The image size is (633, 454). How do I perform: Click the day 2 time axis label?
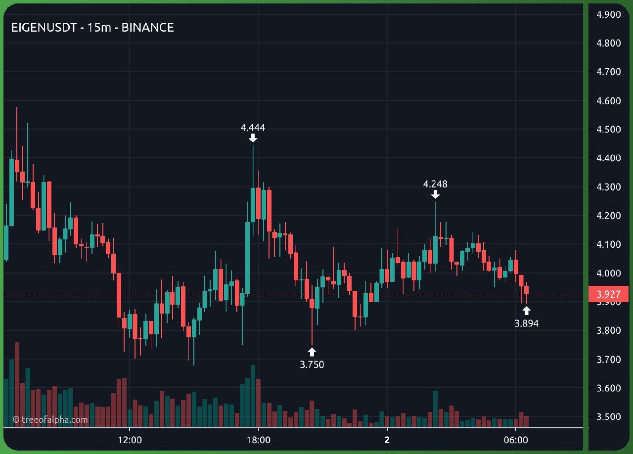(x=387, y=440)
